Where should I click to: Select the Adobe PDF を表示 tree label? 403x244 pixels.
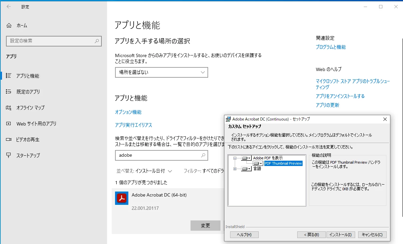click(268, 158)
